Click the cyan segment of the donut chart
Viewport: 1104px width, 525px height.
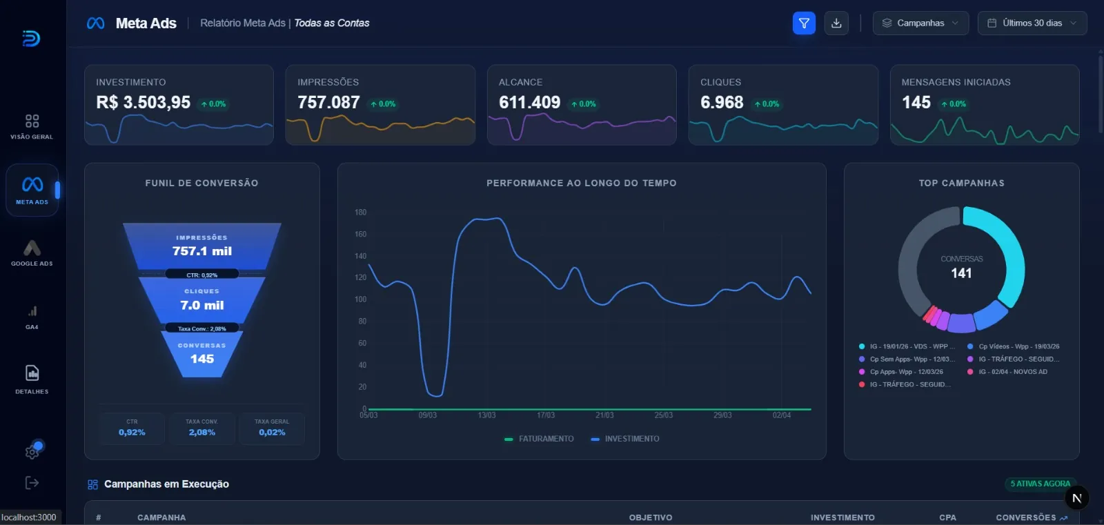1009,252
